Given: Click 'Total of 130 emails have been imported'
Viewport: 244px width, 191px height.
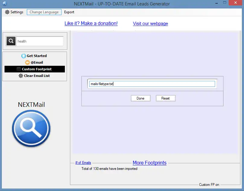Looking at the screenshot, I should (109, 169).
